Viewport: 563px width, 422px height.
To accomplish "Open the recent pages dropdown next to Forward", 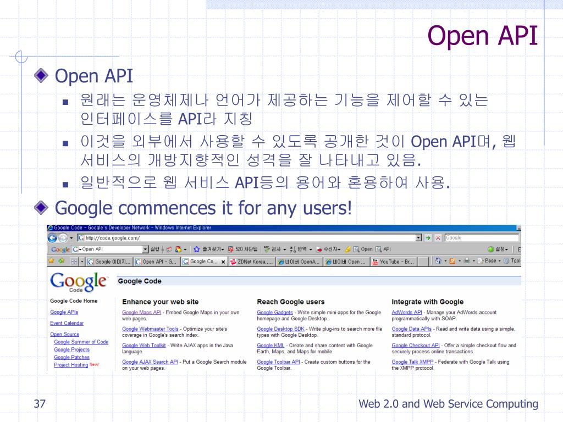I will [x=71, y=238].
